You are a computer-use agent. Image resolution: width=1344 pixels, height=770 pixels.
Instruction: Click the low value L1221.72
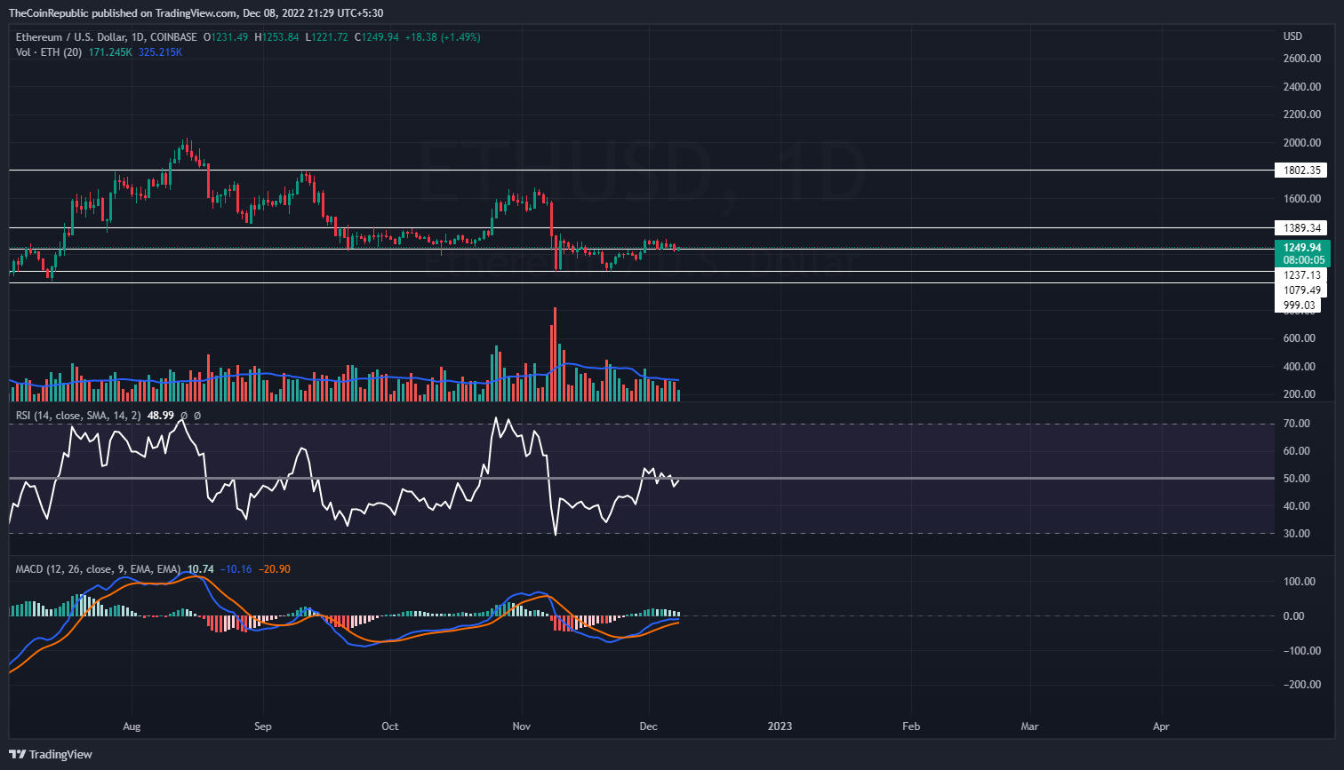pos(325,37)
